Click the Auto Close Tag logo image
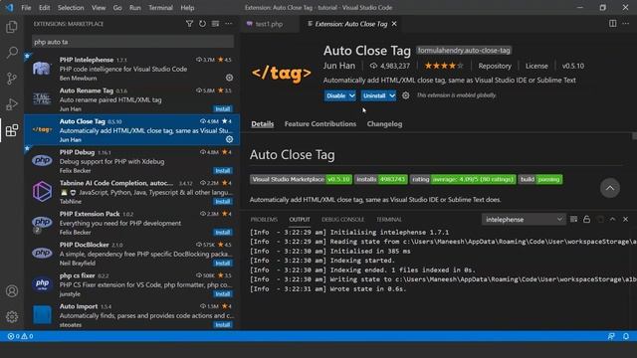This screenshot has width=637, height=358. tap(281, 74)
